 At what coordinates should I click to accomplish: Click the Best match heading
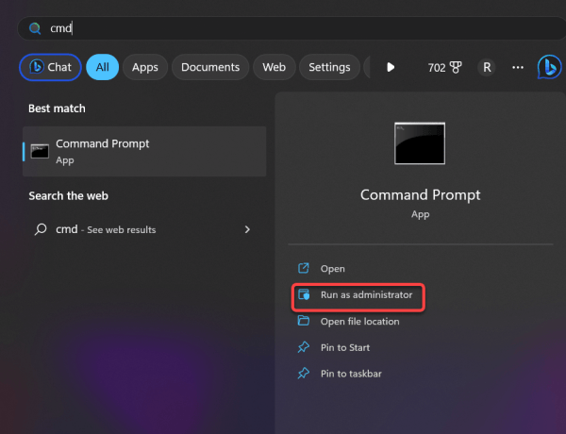[x=57, y=108]
